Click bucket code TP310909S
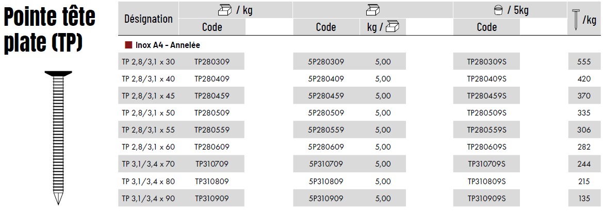The image size is (604, 211). (x=486, y=198)
